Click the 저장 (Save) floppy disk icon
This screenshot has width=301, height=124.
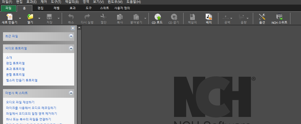49,17
